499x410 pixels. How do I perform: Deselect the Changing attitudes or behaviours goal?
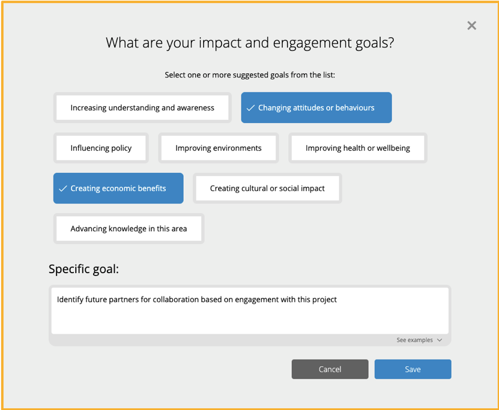coord(316,108)
